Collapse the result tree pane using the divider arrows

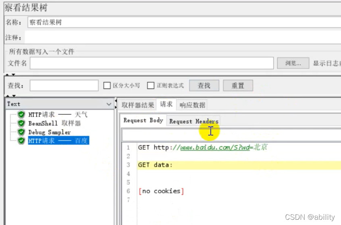116,104
